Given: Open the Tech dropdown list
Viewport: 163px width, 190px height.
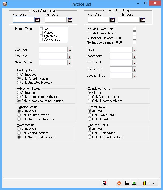Looking at the screenshot, I should coord(135,50).
